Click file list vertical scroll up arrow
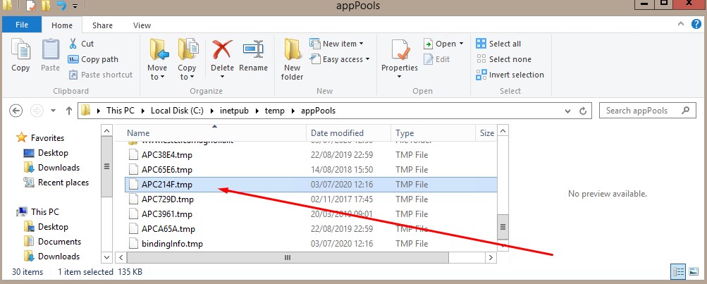707x284 pixels. tap(503, 131)
